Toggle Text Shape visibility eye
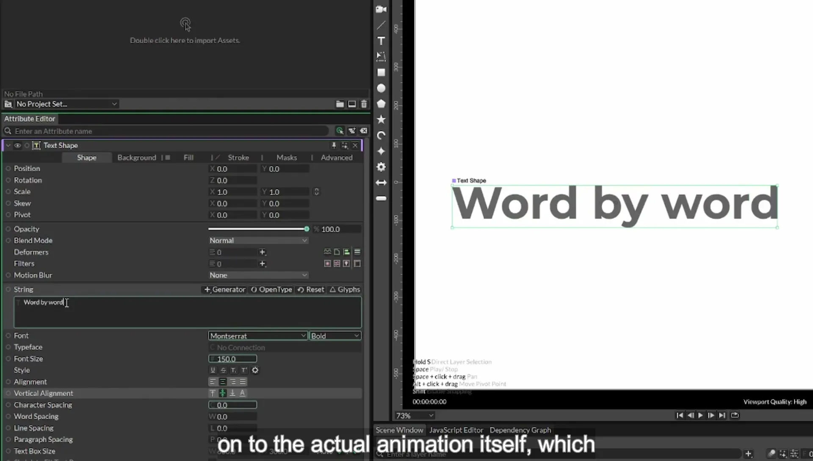This screenshot has width=813, height=461. (x=17, y=145)
